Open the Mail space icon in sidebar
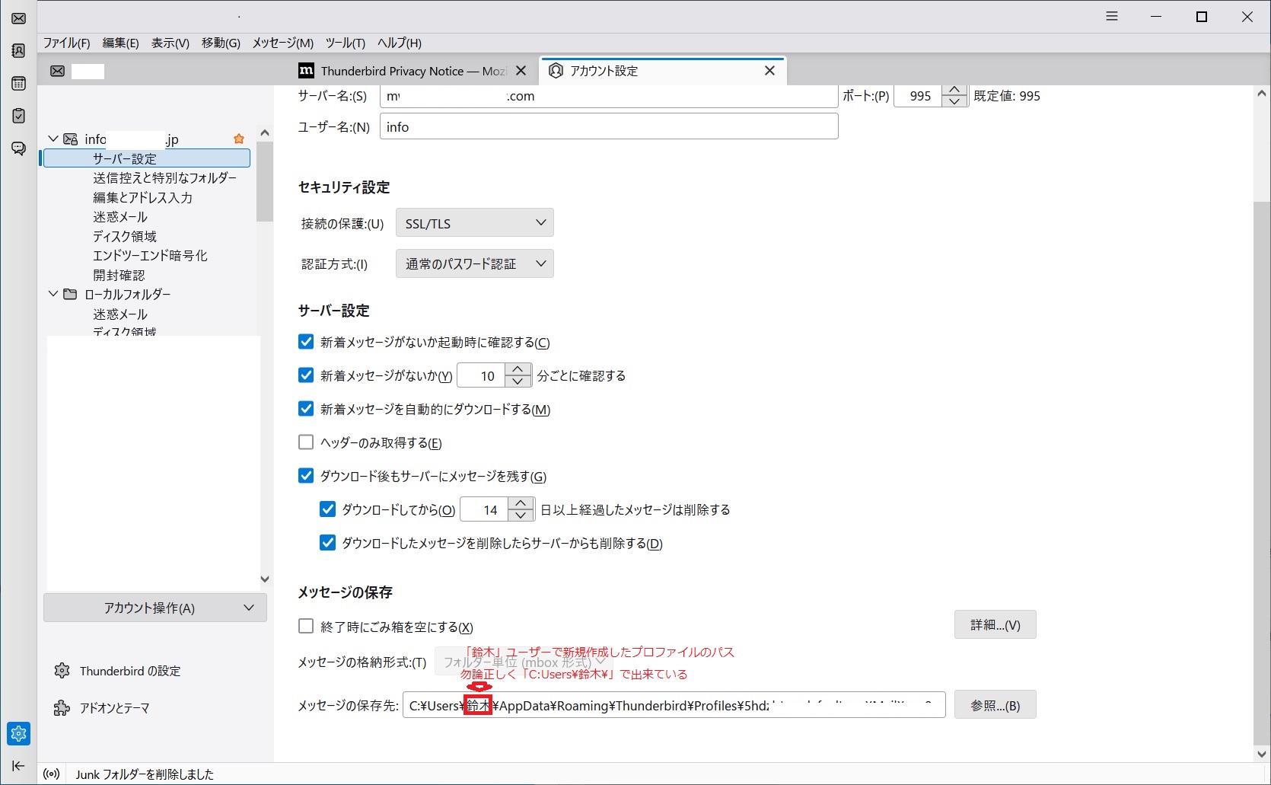The width and height of the screenshot is (1271, 785). coord(19,18)
